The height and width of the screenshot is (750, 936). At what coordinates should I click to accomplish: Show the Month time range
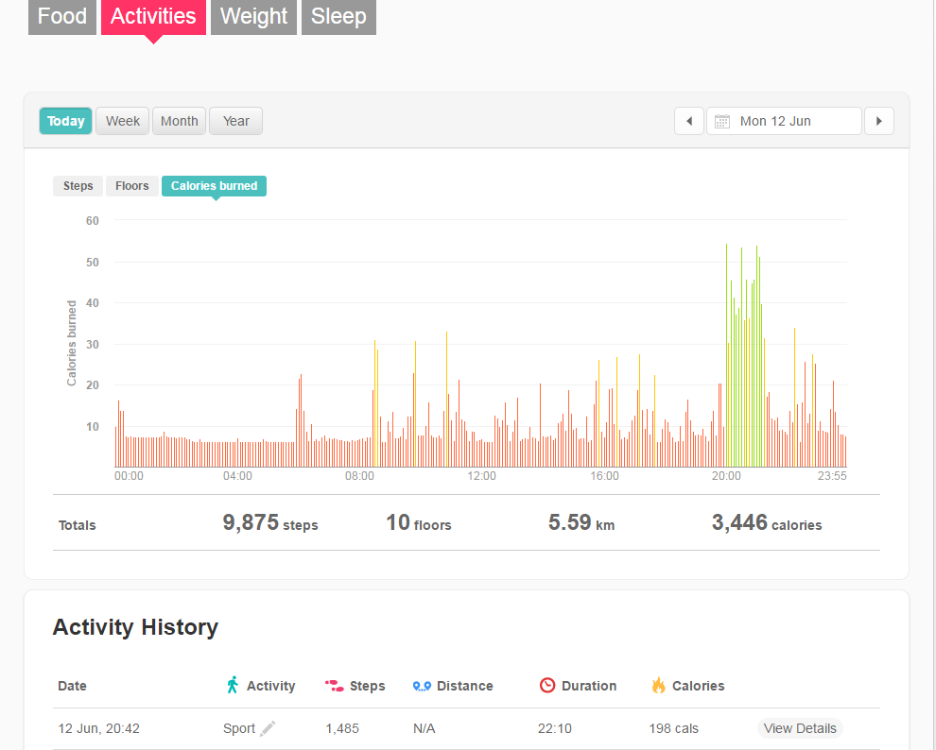[179, 121]
